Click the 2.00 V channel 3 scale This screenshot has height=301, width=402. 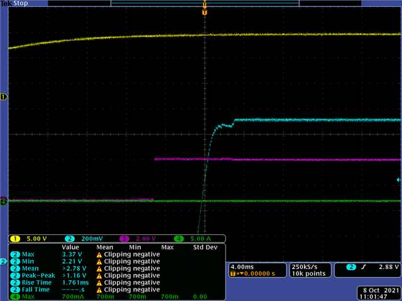[x=146, y=239]
